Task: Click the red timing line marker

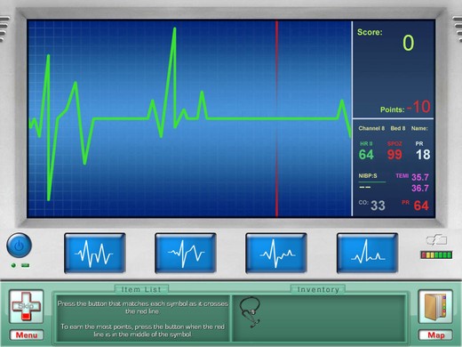Action: tap(276, 118)
